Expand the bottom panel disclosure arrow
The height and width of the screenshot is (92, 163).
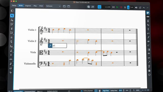(x=69, y=91)
